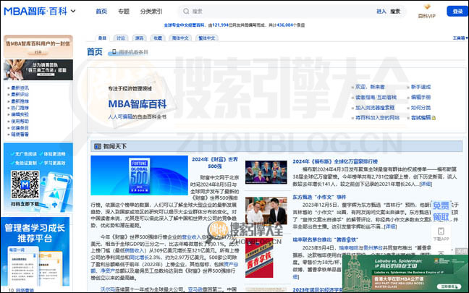Click the 销售收入 link in article text

click(x=134, y=250)
